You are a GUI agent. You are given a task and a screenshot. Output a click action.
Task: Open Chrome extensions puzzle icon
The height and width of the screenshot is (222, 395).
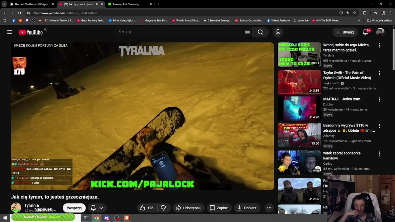tap(365, 13)
